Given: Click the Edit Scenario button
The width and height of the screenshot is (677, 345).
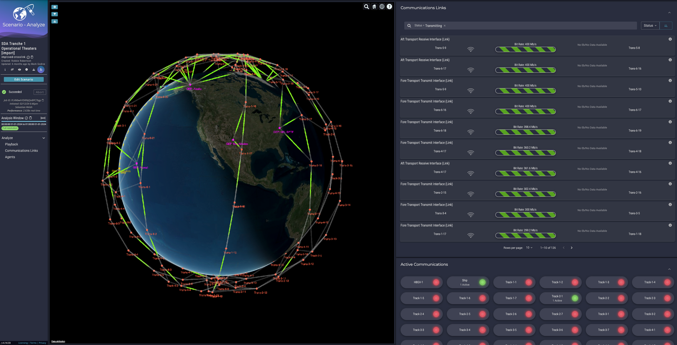Looking at the screenshot, I should (24, 79).
